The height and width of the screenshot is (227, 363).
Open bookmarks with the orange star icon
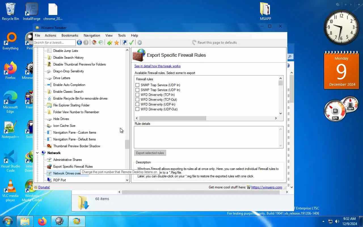117,43
